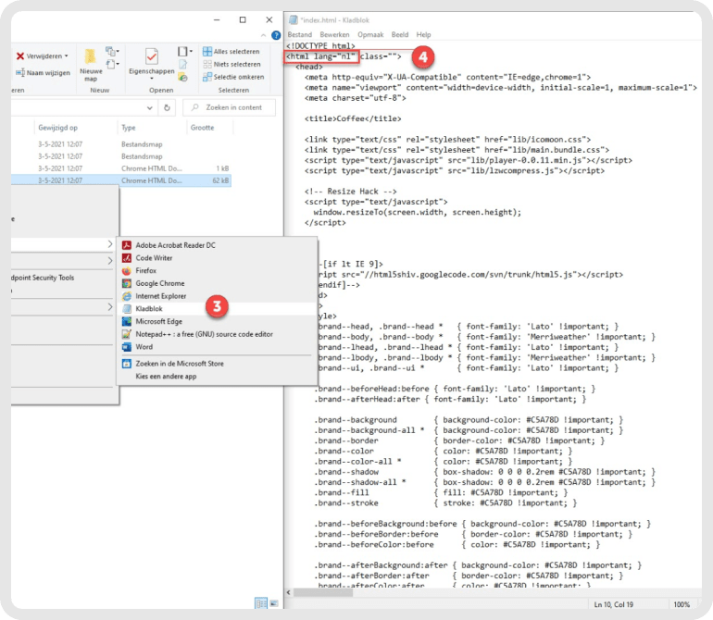The image size is (713, 620).
Task: Click Selectie omkeren in the ribbon
Action: coord(239,77)
